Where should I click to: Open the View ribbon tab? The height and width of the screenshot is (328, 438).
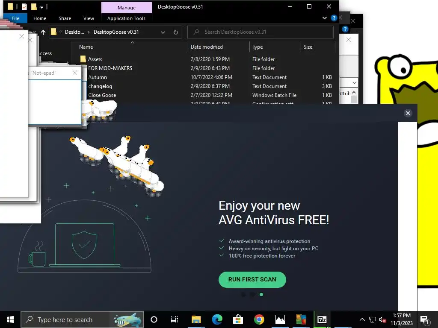click(x=89, y=18)
